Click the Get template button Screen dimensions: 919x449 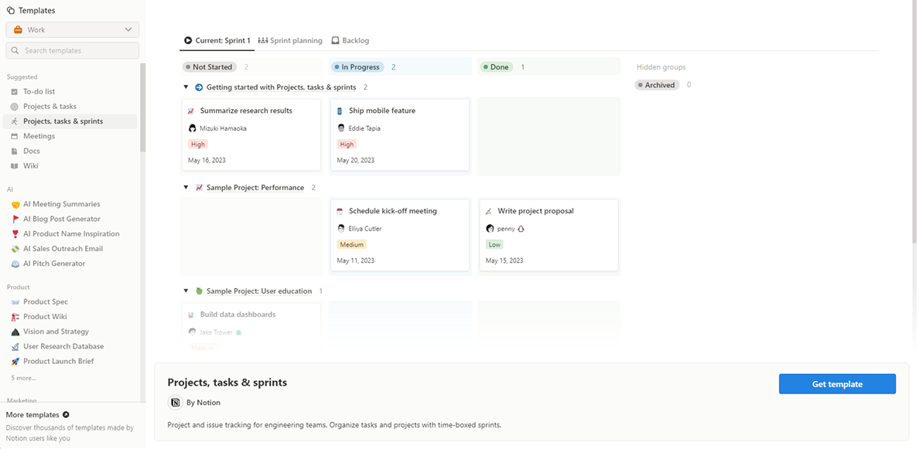pyautogui.click(x=837, y=384)
